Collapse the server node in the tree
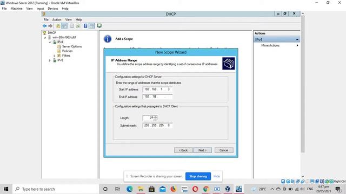This screenshot has height=194, width=346. click(x=45, y=37)
